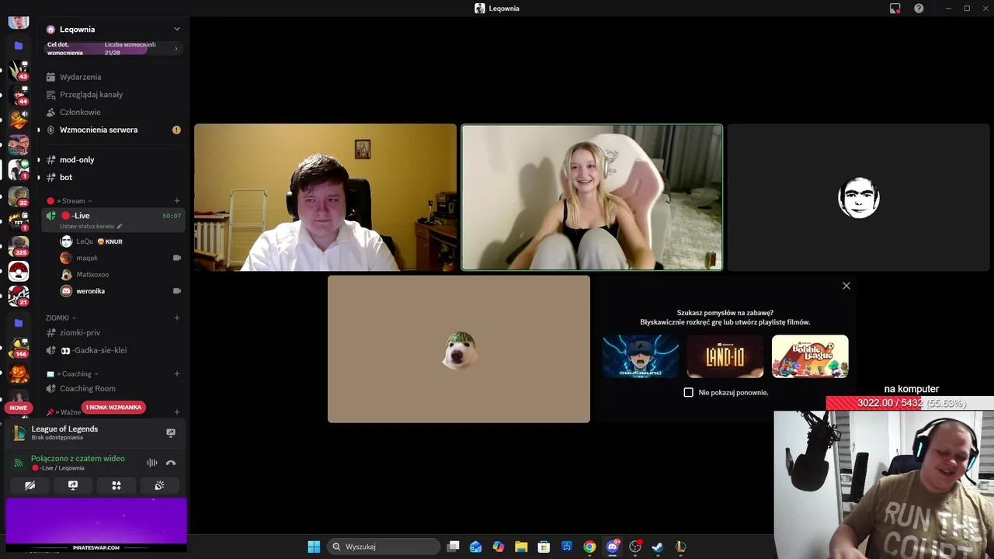The image size is (994, 559).
Task: Focus weronika's video tile
Action: coord(592,197)
